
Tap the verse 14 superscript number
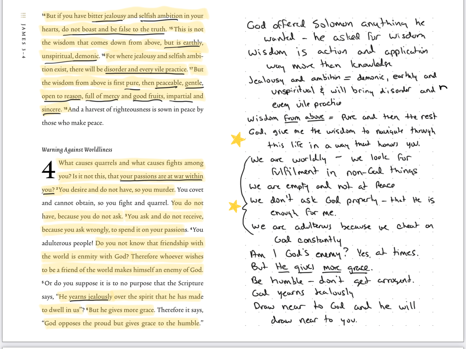tap(44, 15)
